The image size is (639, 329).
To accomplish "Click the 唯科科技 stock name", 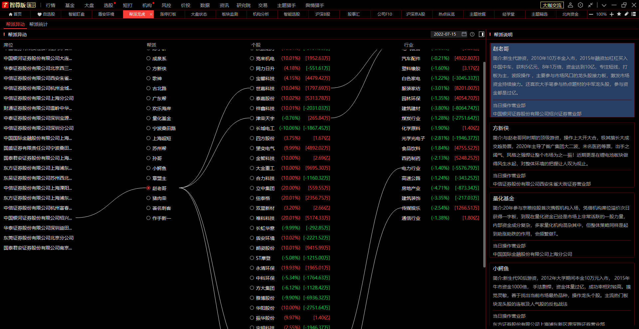I will (265, 218).
